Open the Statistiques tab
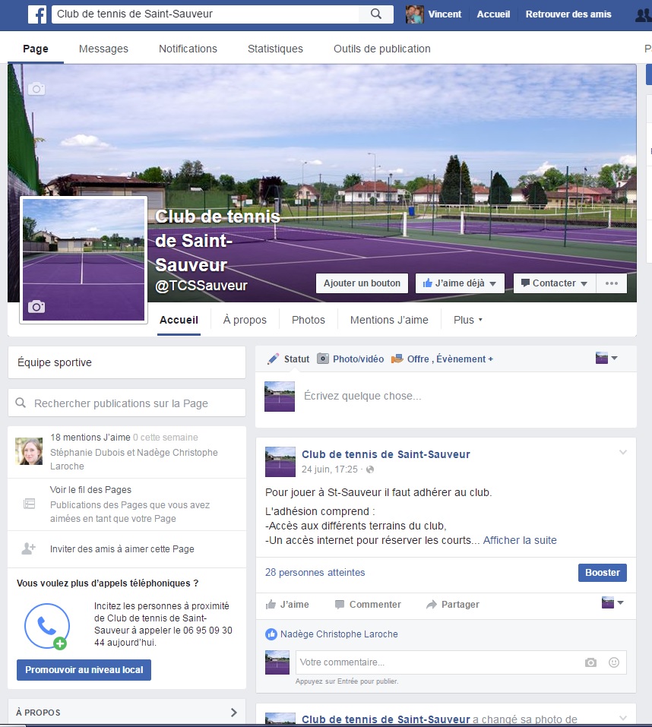Image resolution: width=652 pixels, height=727 pixels. 275,49
